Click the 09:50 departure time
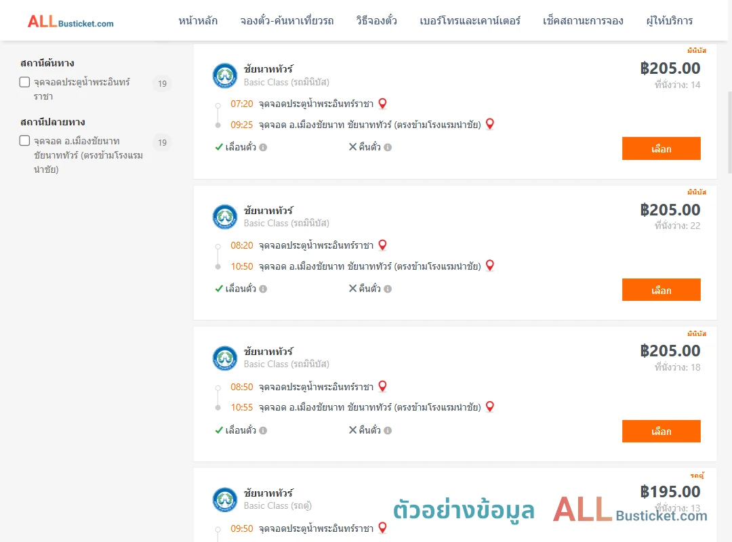 point(241,528)
